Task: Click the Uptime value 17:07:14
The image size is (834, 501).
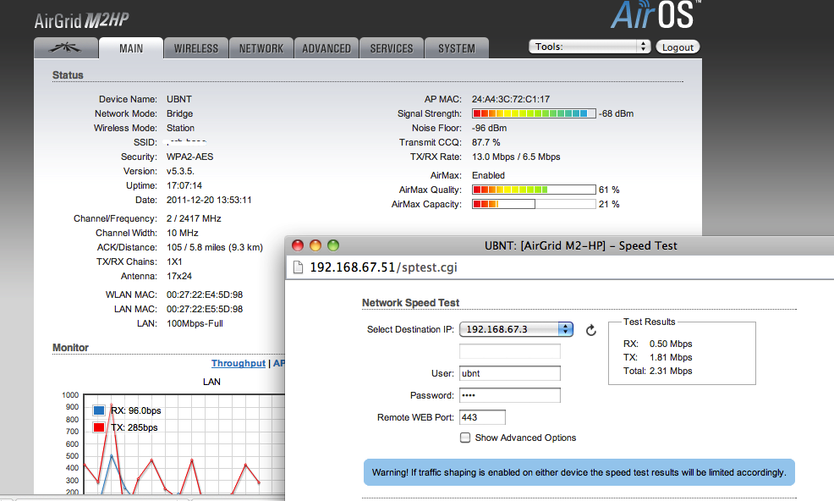Action: pos(184,185)
